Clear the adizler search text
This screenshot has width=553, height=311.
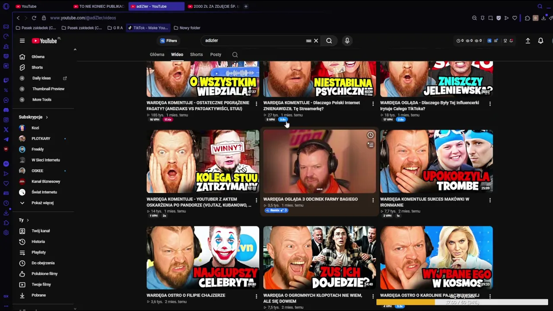coord(316,41)
